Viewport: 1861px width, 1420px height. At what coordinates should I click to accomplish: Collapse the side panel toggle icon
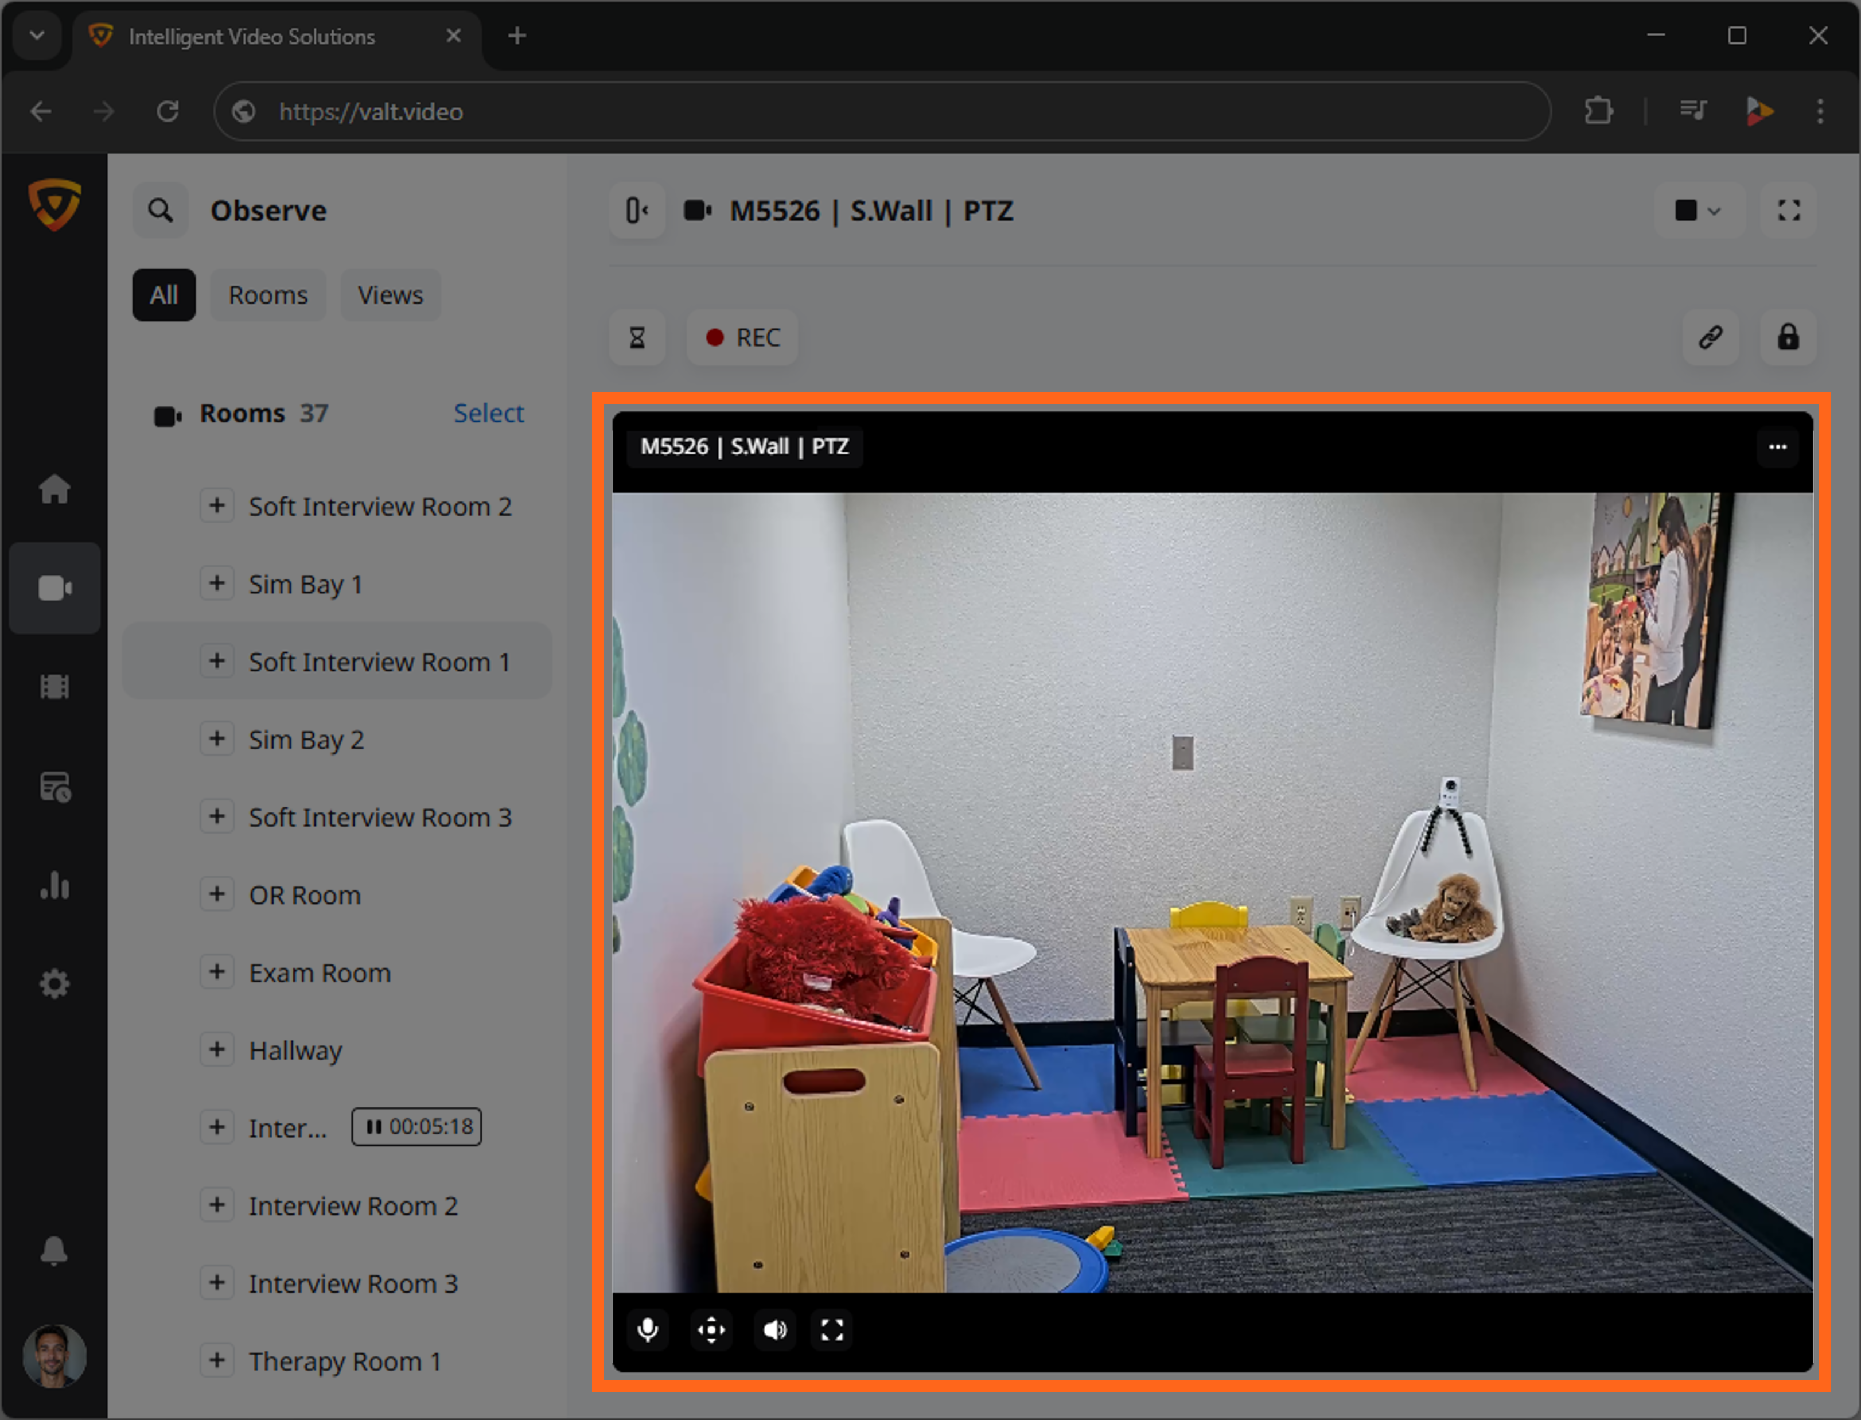(637, 211)
